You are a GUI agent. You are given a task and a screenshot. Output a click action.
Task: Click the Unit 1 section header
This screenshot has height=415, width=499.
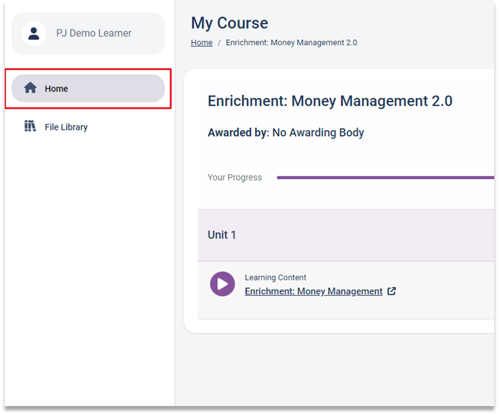346,235
